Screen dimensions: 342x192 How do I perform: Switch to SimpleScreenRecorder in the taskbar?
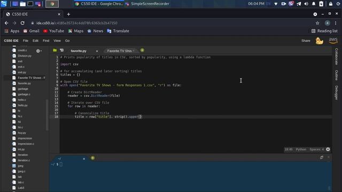tap(147, 4)
